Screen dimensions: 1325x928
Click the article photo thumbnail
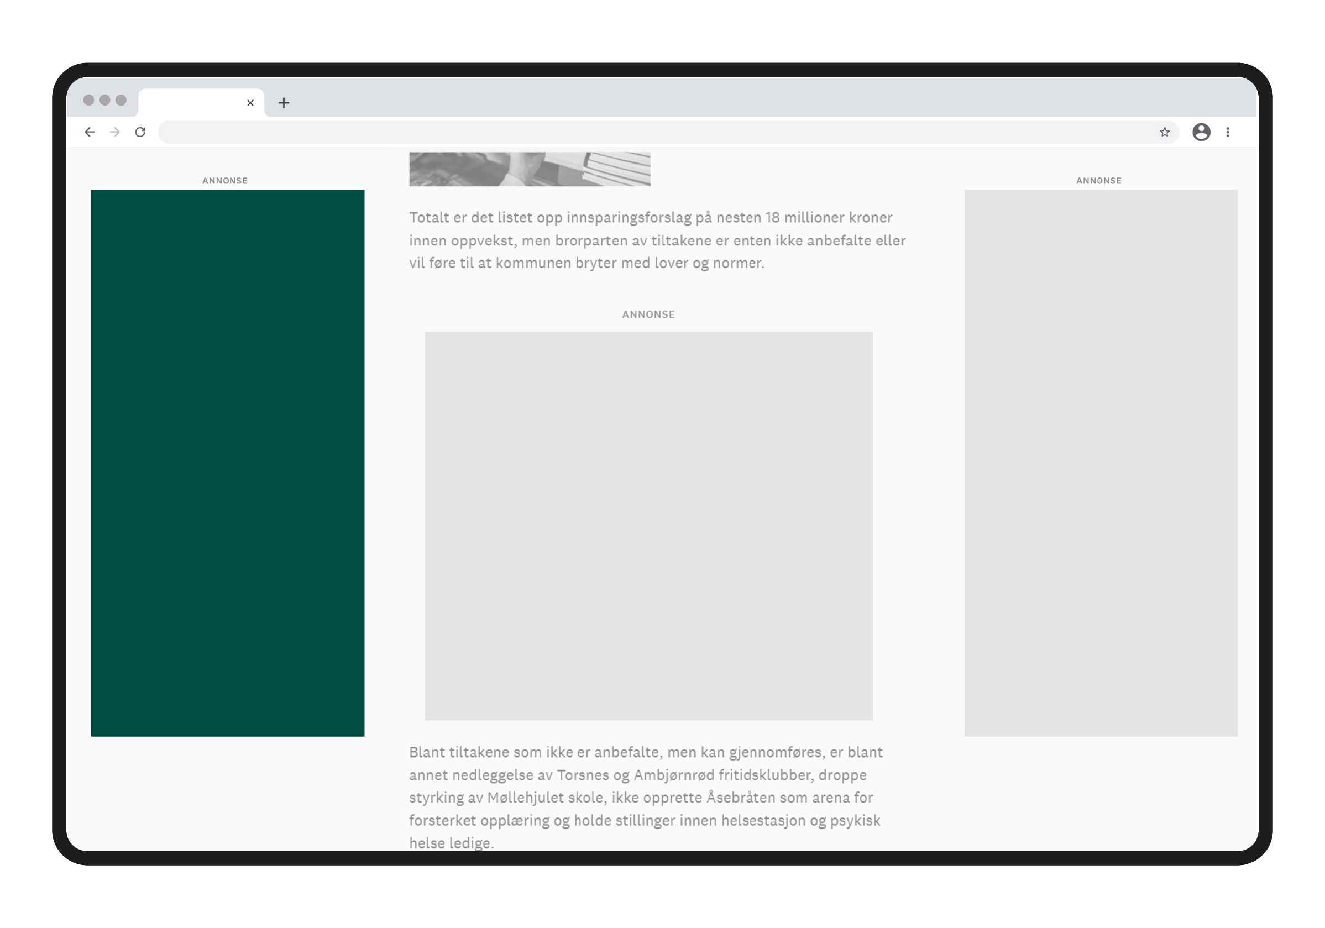tap(529, 169)
